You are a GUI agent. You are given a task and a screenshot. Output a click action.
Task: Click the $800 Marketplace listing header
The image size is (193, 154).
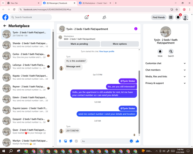point(98,37)
